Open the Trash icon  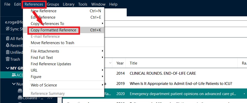pyautogui.click(x=7, y=59)
